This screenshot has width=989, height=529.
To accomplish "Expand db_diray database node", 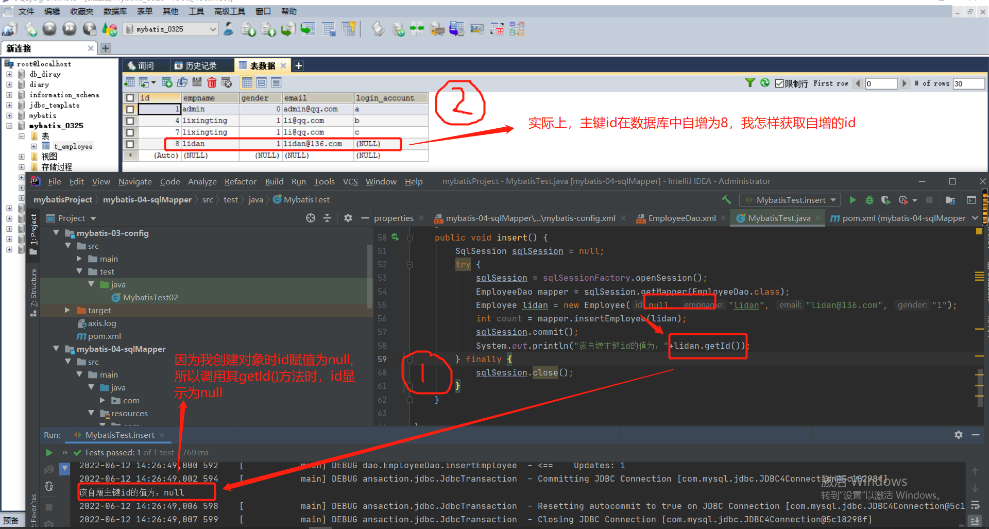I will (9, 74).
